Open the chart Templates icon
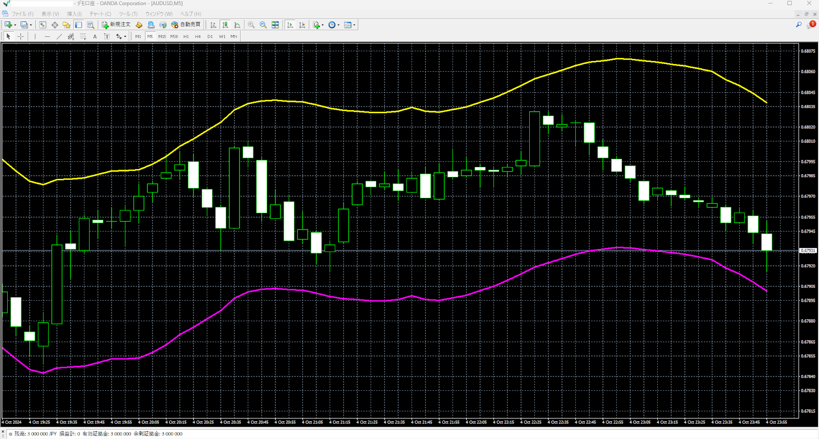The height and width of the screenshot is (439, 819). pyautogui.click(x=348, y=25)
